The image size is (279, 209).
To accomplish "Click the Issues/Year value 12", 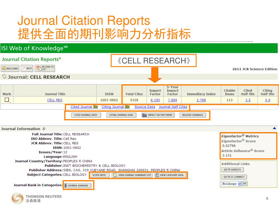I will [x=65, y=152].
